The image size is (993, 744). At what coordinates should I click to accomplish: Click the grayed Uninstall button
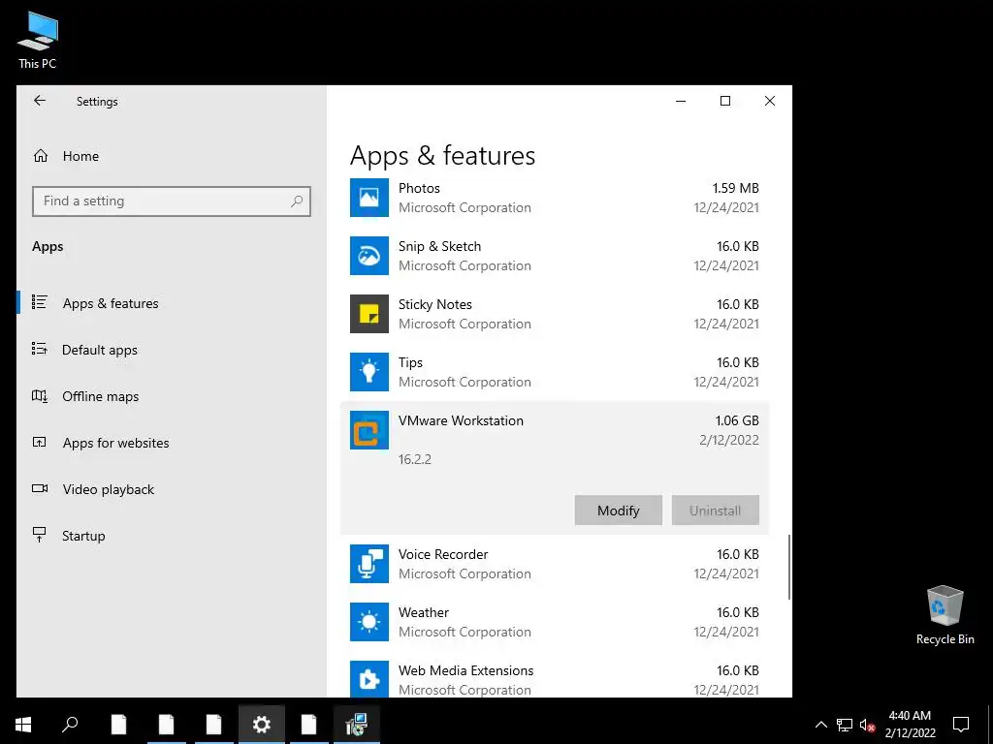[x=715, y=510]
